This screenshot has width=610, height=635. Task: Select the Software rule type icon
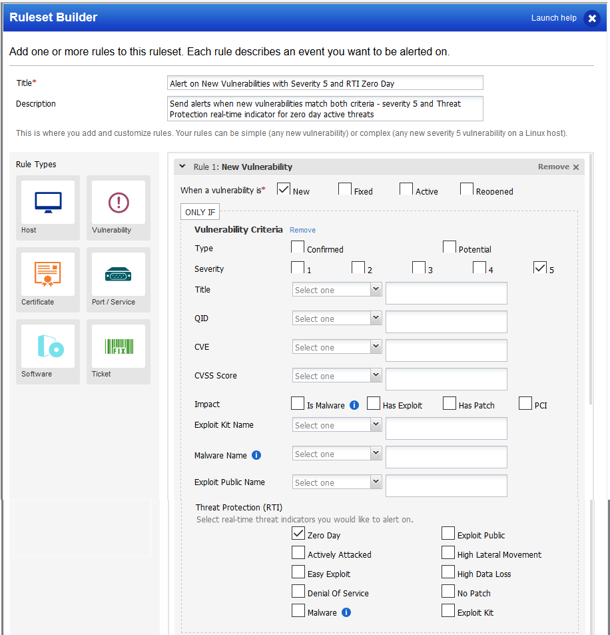(x=48, y=346)
